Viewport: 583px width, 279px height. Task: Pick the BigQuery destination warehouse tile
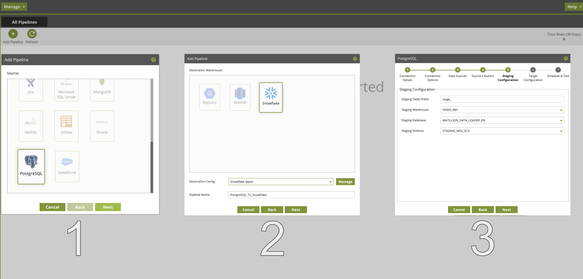(x=210, y=97)
